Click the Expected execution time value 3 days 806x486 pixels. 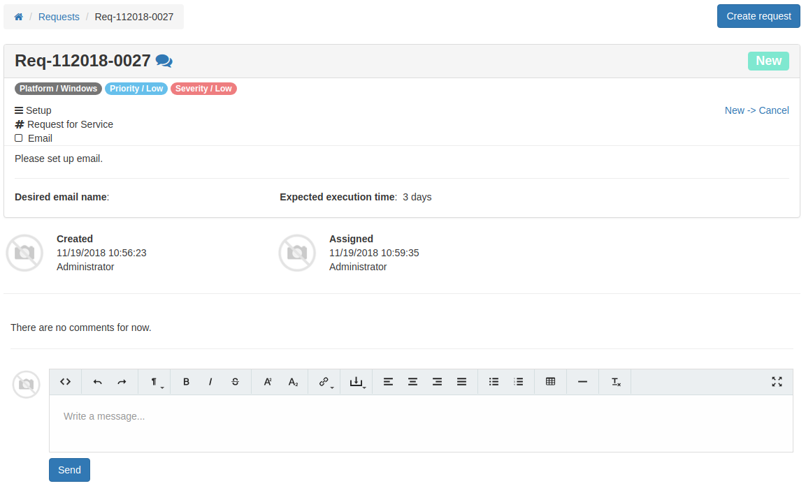[417, 197]
